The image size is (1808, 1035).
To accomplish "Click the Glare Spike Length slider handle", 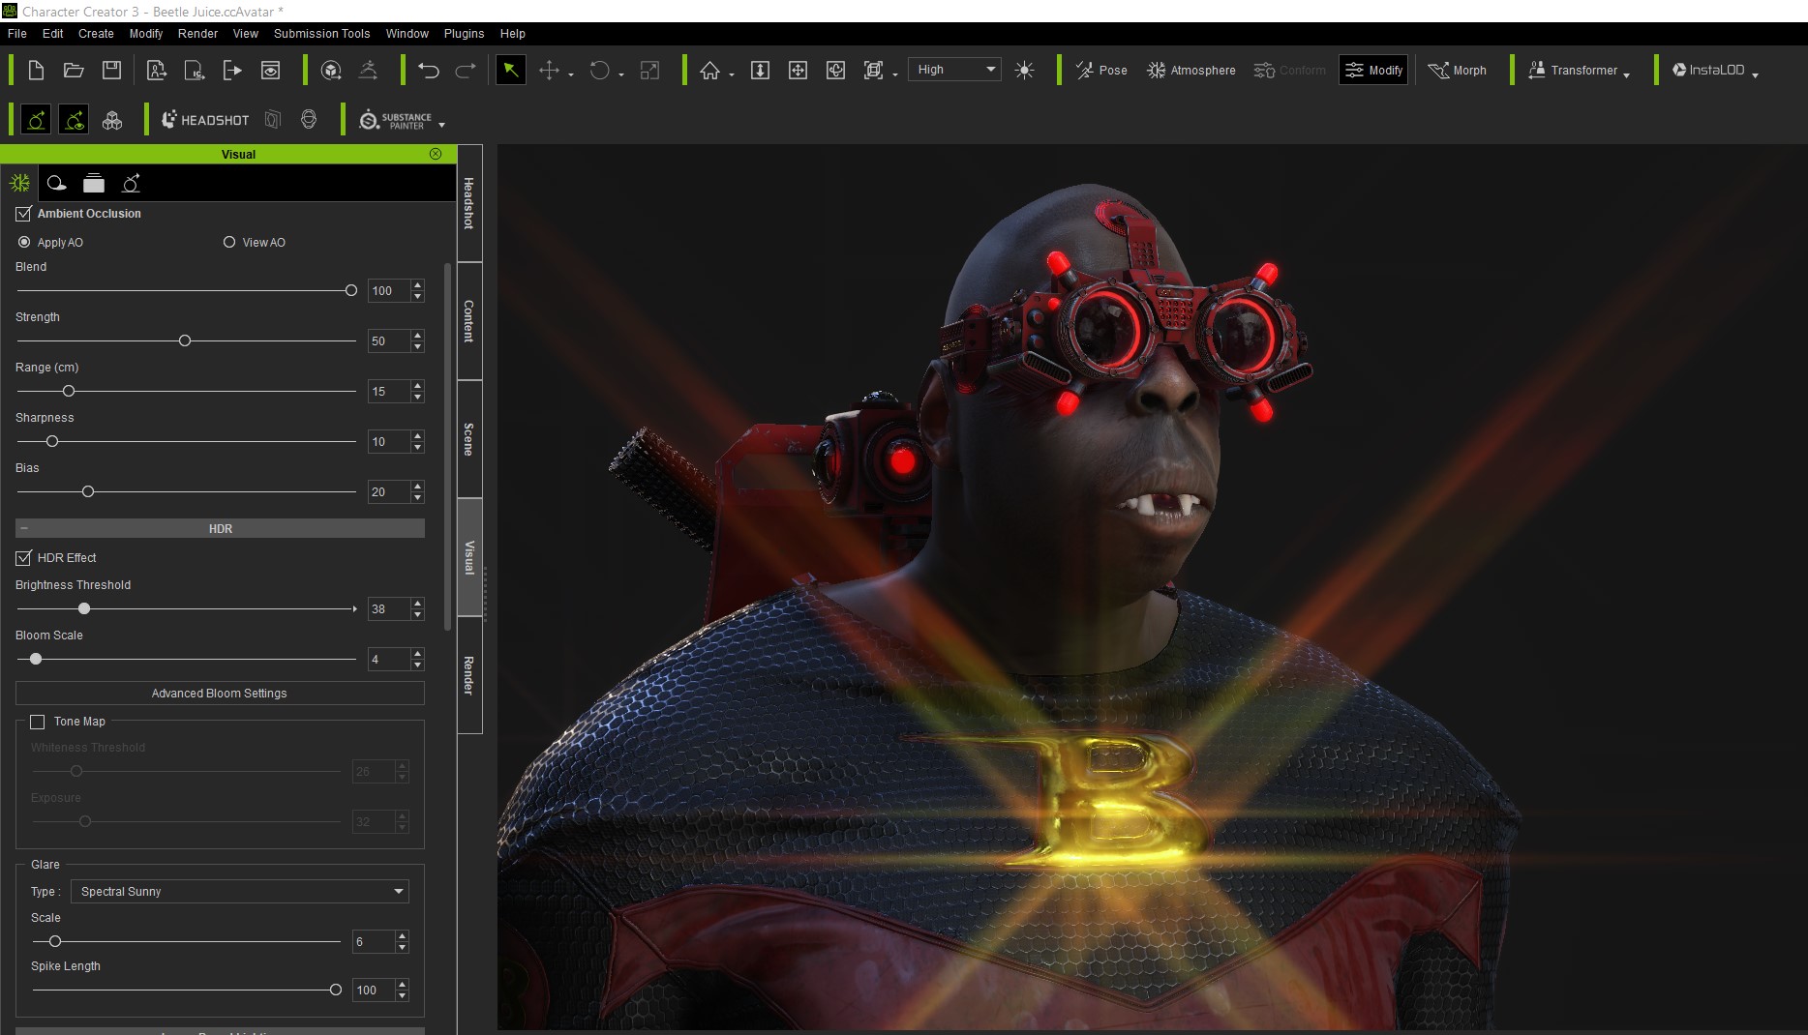I will [x=336, y=990].
